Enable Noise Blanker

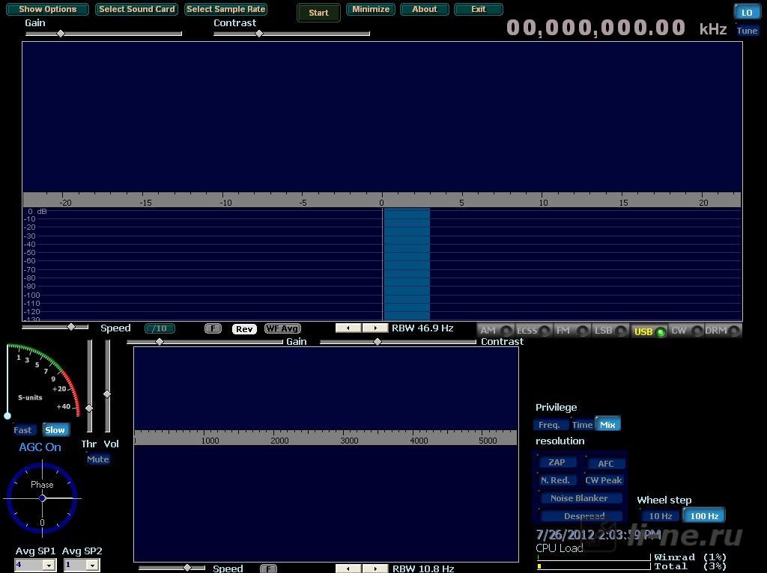[579, 498]
